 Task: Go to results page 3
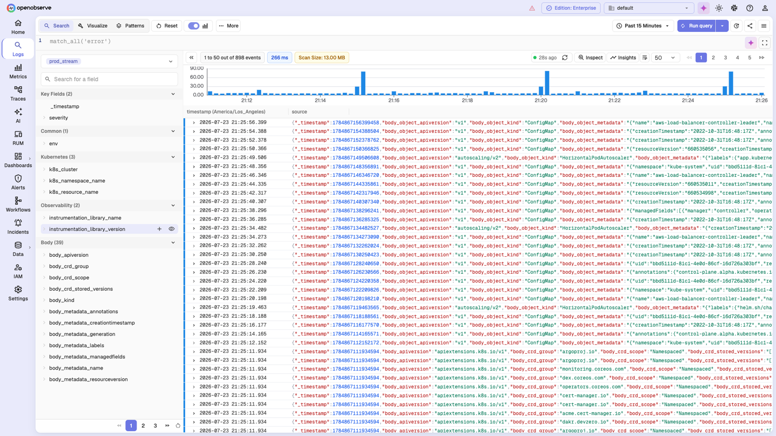pyautogui.click(x=725, y=58)
